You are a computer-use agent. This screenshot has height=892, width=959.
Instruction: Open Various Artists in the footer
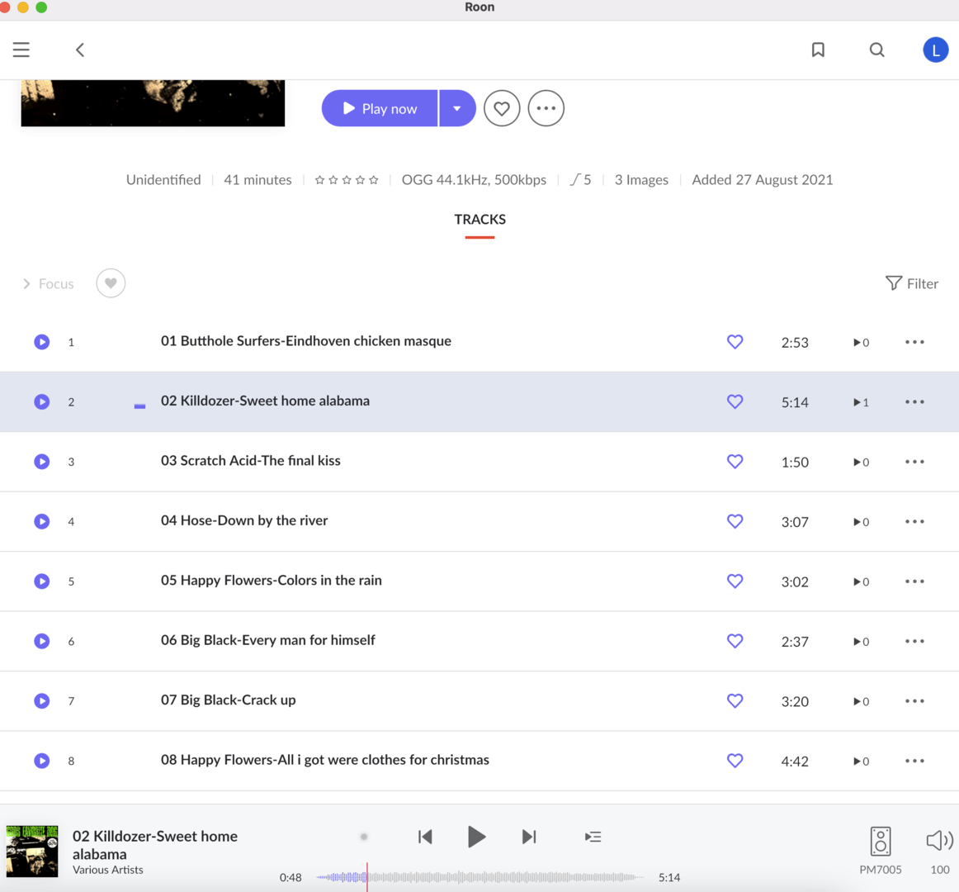pos(107,870)
